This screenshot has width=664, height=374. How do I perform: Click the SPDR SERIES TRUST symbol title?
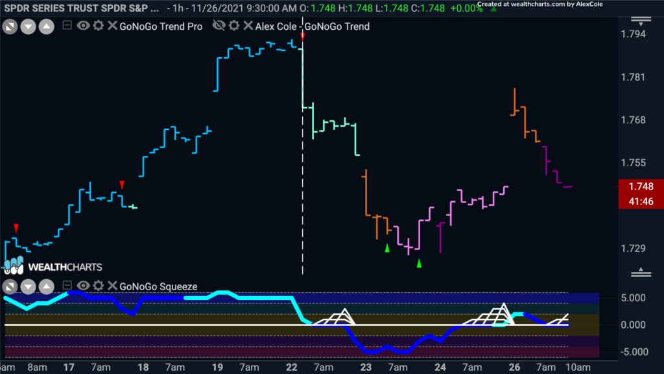[81, 8]
